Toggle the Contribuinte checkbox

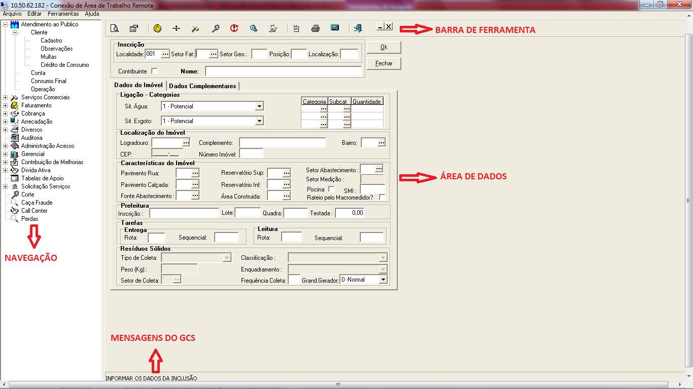click(x=155, y=71)
